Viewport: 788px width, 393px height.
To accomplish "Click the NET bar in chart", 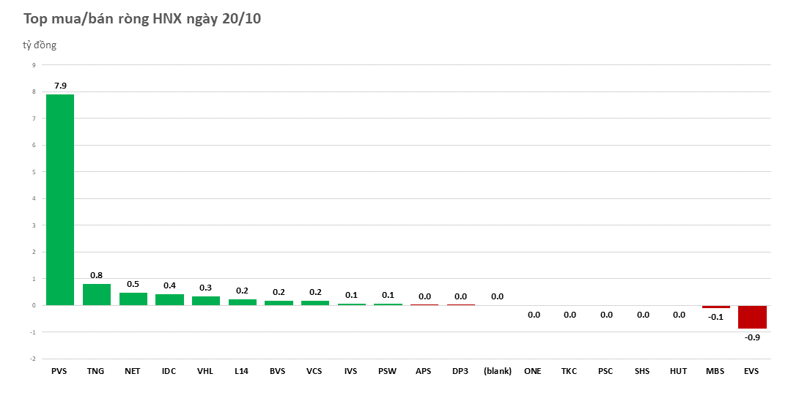I will pyautogui.click(x=133, y=299).
